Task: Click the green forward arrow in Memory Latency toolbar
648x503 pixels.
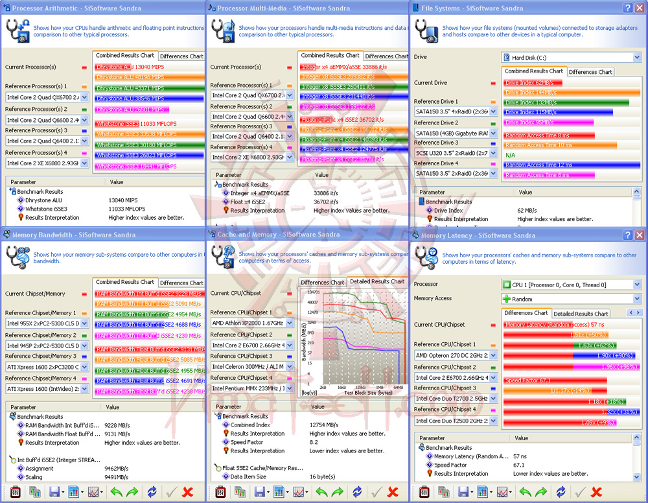Action: pos(541,492)
